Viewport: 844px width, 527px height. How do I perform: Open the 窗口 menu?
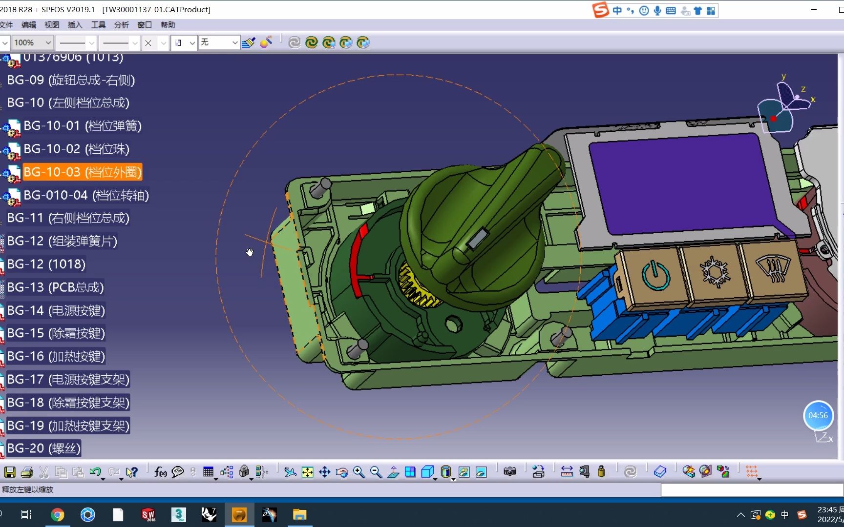click(x=145, y=25)
